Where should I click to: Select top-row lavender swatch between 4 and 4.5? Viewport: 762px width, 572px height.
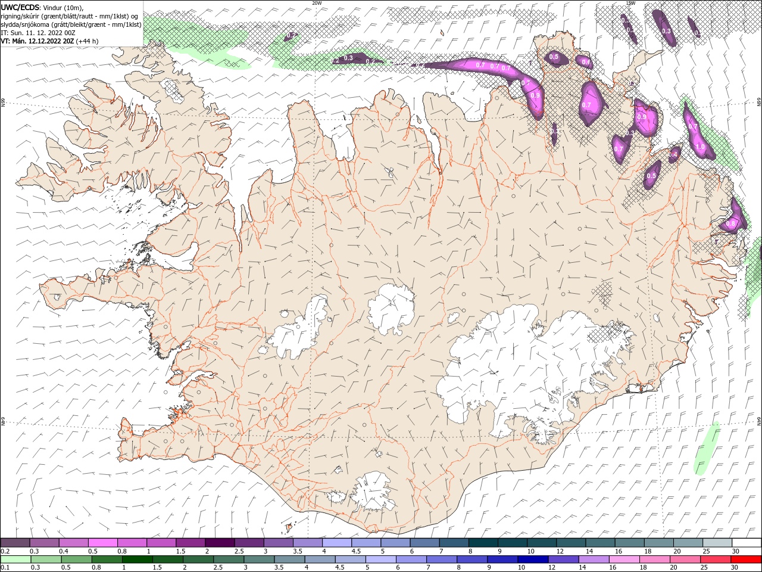tap(337, 543)
